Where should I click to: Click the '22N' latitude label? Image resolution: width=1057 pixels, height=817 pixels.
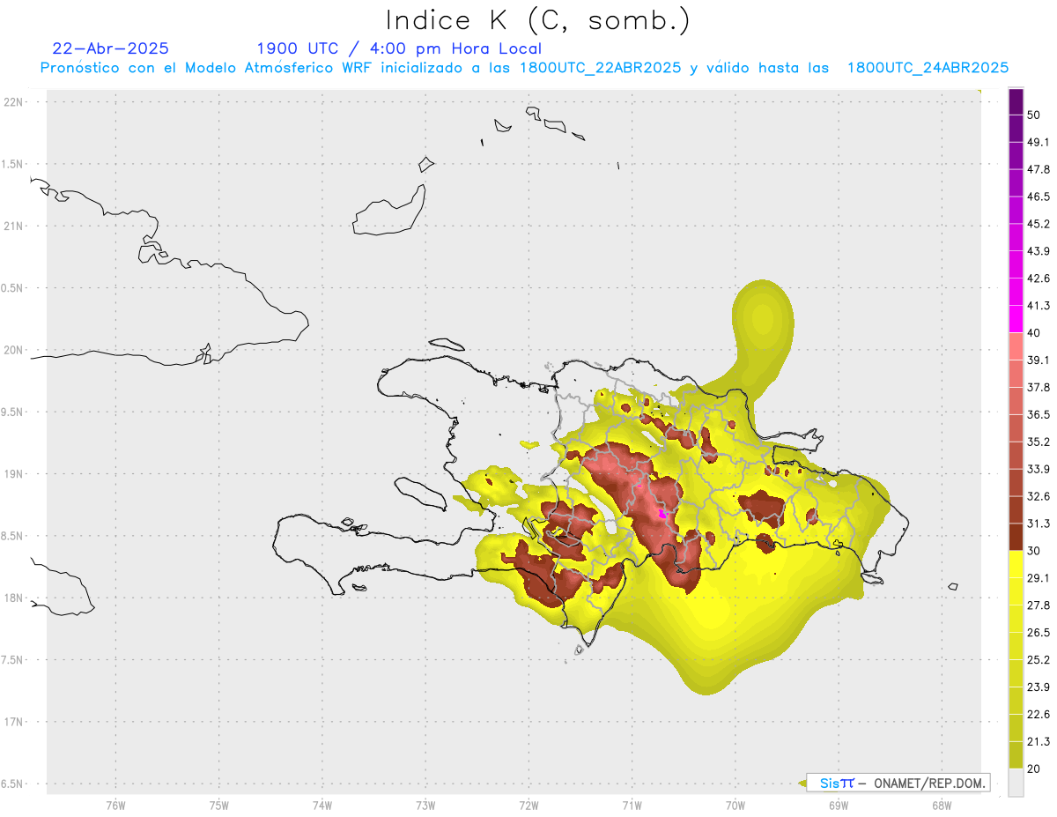[14, 101]
